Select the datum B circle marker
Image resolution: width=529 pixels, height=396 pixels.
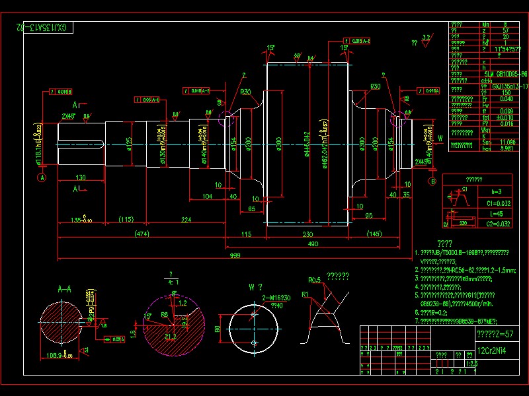[432, 181]
